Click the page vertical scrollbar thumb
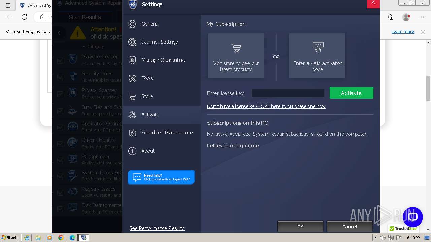431x242 pixels. 428,88
